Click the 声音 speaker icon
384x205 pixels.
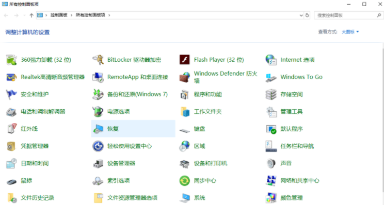[x=271, y=163]
